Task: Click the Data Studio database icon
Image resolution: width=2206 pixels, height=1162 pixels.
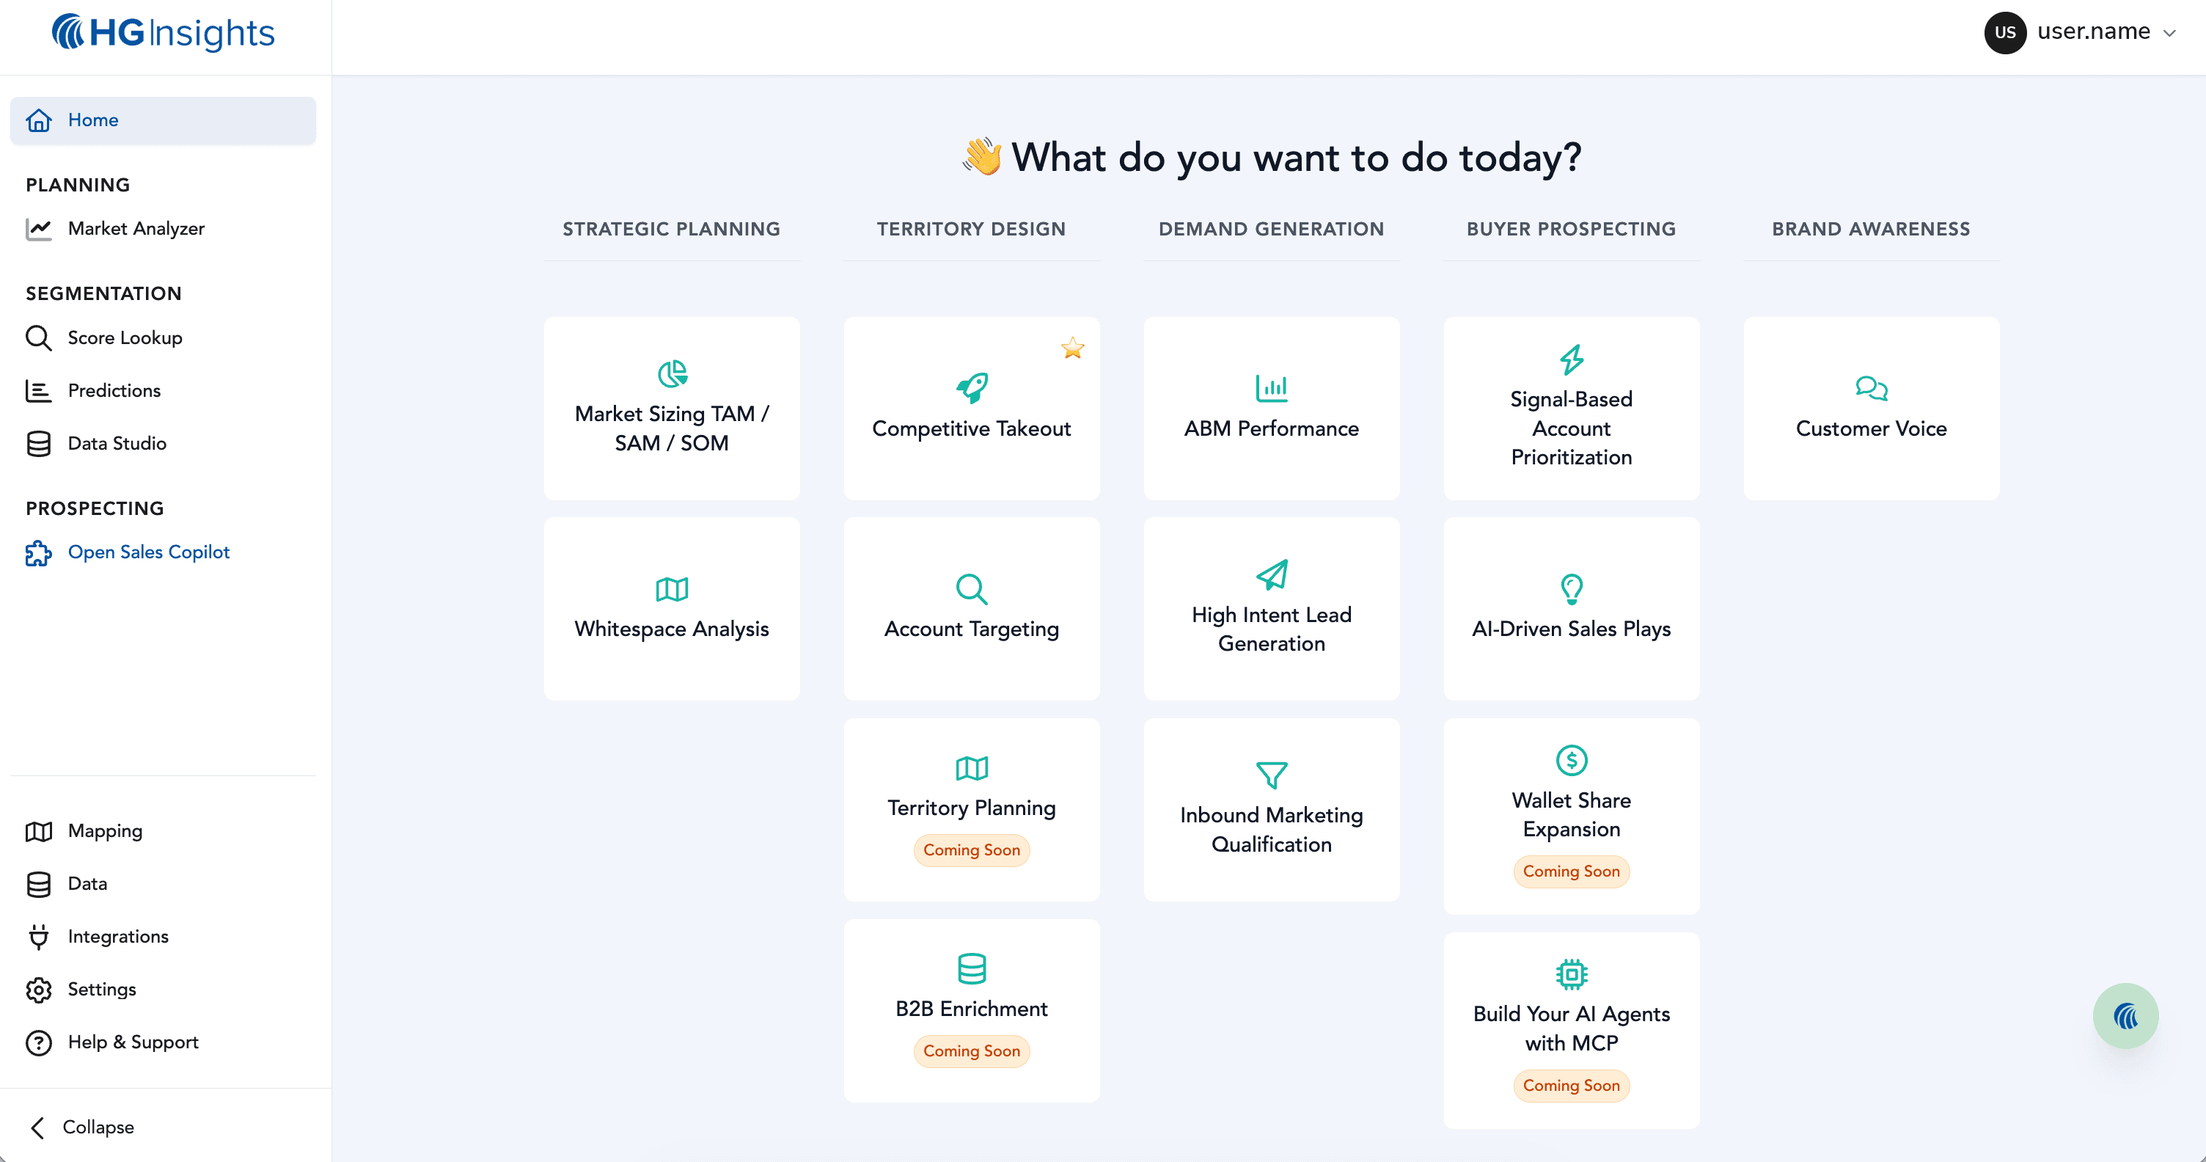Action: click(x=40, y=444)
